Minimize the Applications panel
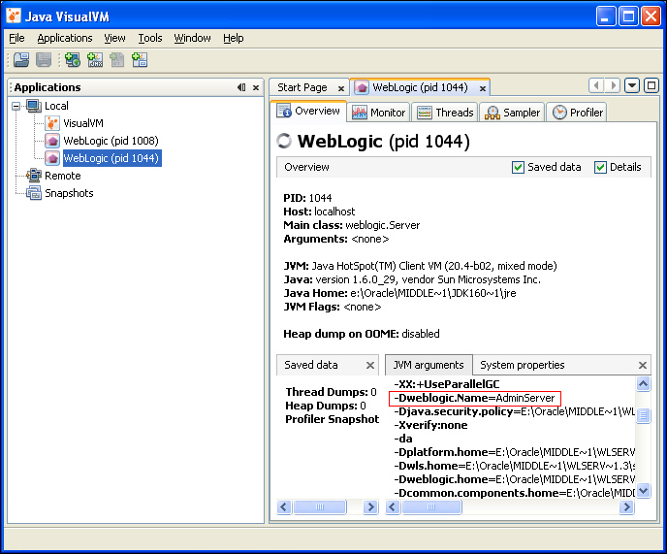 241,87
